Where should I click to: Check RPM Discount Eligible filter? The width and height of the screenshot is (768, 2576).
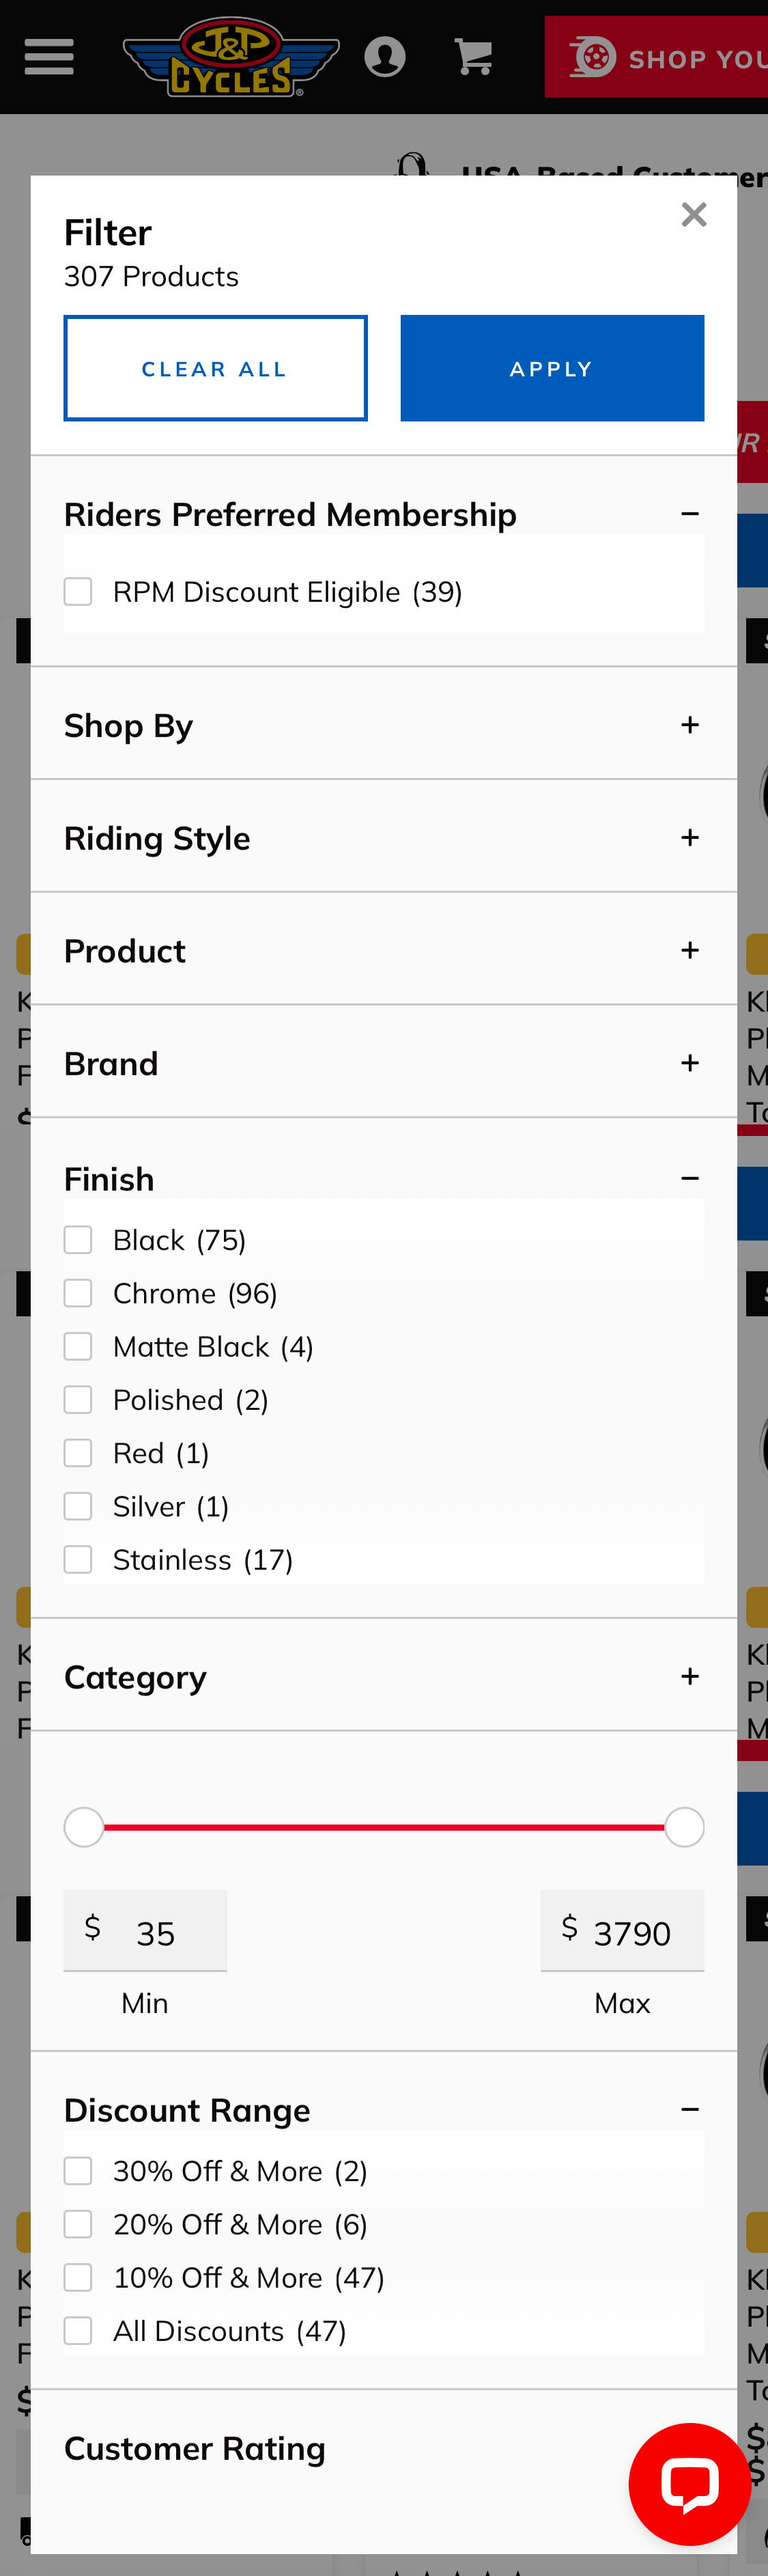[78, 591]
